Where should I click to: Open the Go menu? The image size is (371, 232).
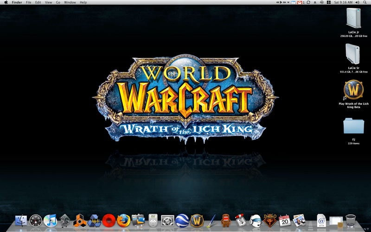pyautogui.click(x=58, y=3)
